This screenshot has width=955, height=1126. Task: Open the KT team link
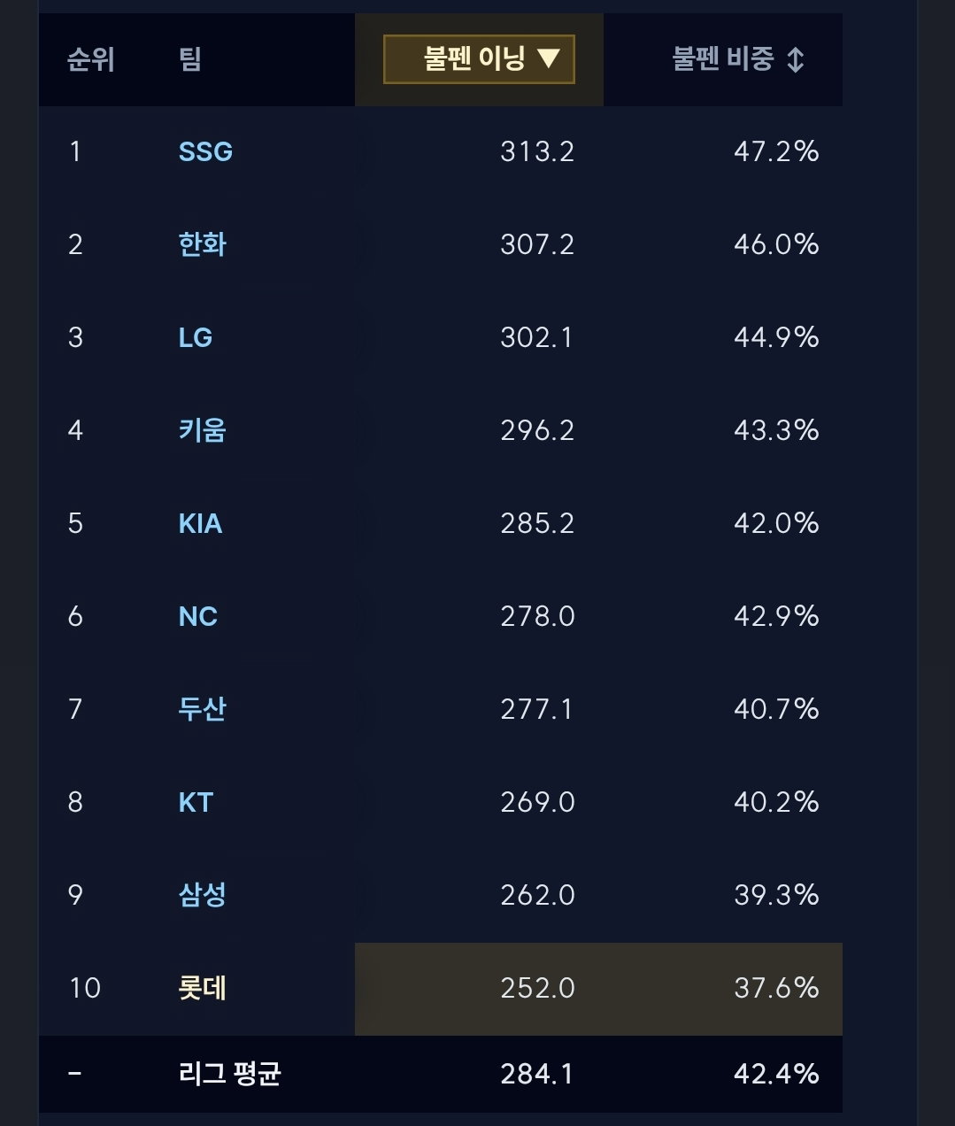point(196,802)
